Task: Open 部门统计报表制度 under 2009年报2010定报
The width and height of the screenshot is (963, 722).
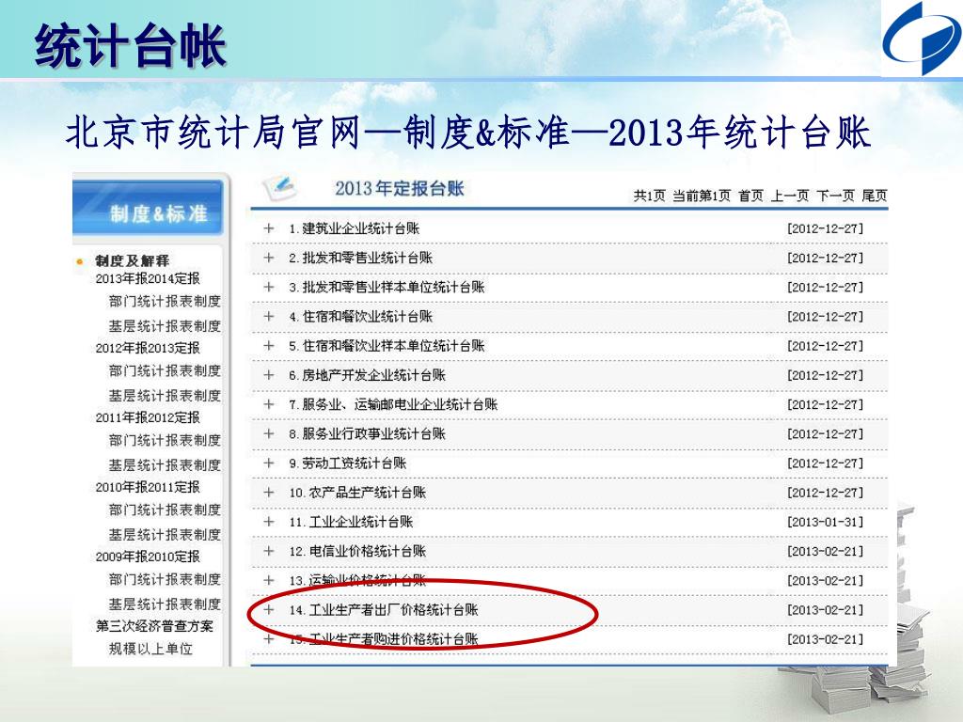Action: (165, 579)
